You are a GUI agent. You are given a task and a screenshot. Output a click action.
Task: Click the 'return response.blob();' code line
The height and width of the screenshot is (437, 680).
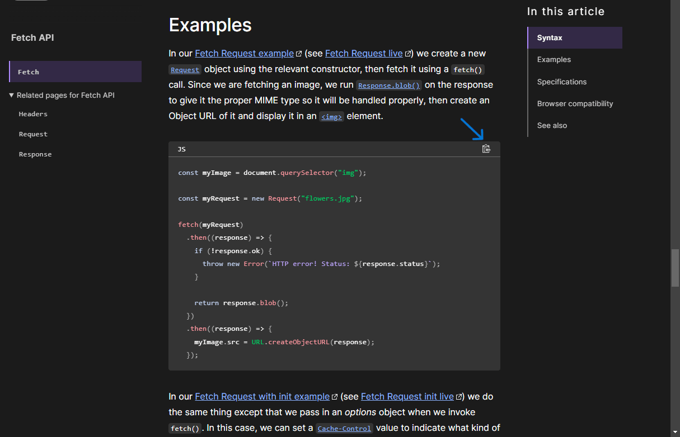click(241, 303)
